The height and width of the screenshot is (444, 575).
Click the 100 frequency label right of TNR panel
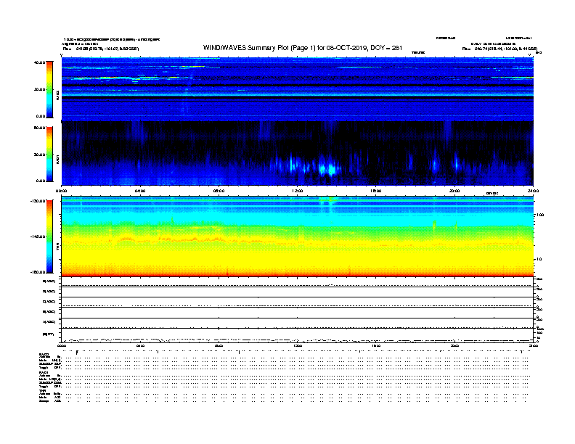(540, 215)
